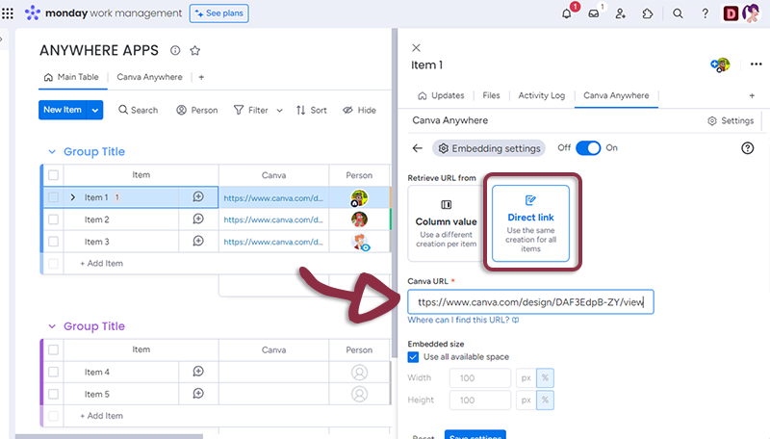Open conversation bubble for Item 2
Screen dimensions: 770x439
pos(198,219)
